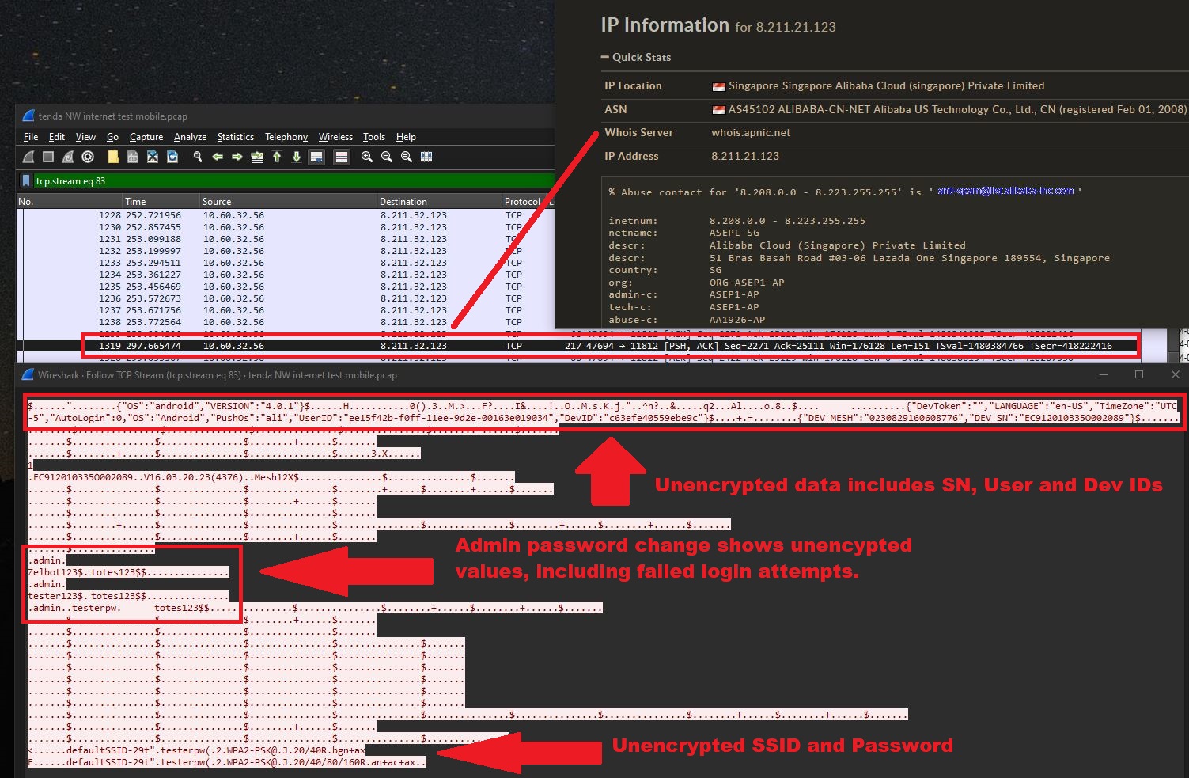Collapse the Quick Stats section
This screenshot has height=778, width=1189.
pos(606,57)
